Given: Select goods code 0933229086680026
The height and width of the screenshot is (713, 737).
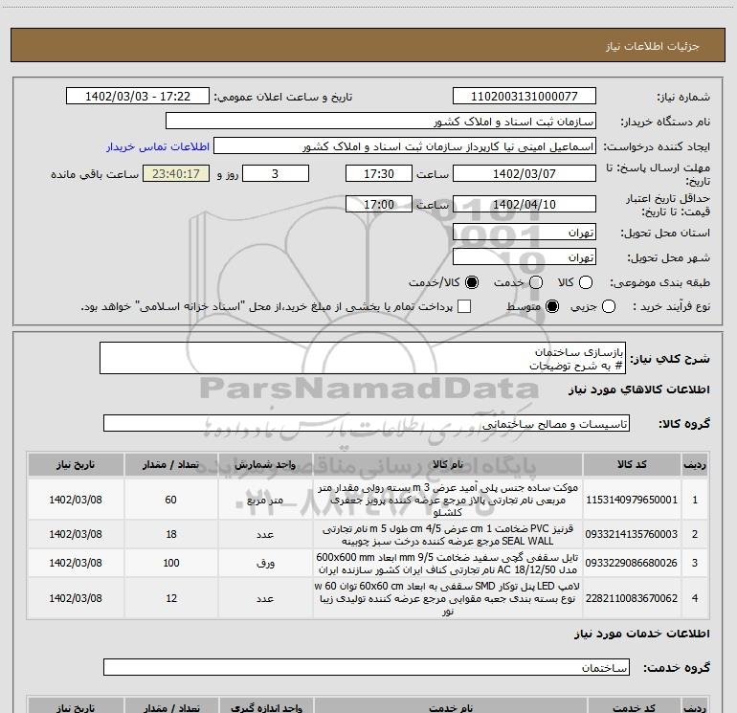Looking at the screenshot, I should point(632,563).
